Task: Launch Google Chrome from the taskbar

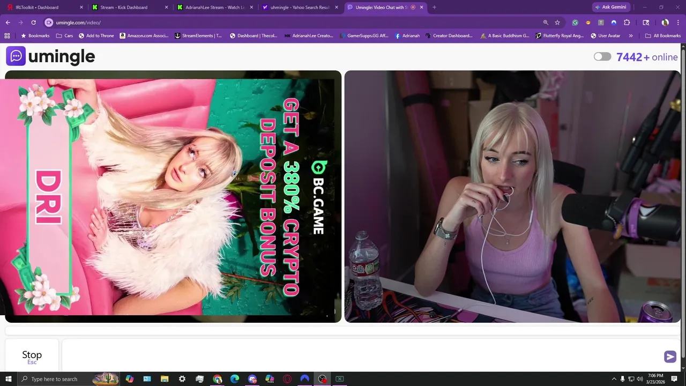Action: coord(217,379)
